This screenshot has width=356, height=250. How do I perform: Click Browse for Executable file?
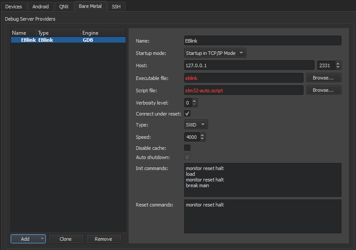click(323, 78)
